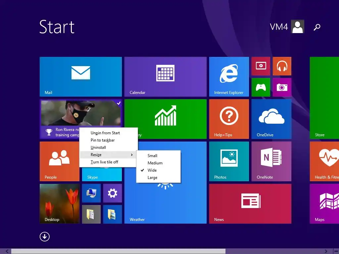Viewport: 339px width, 254px height.
Task: Open the Desktop tile with tulips
Action: coord(60,204)
